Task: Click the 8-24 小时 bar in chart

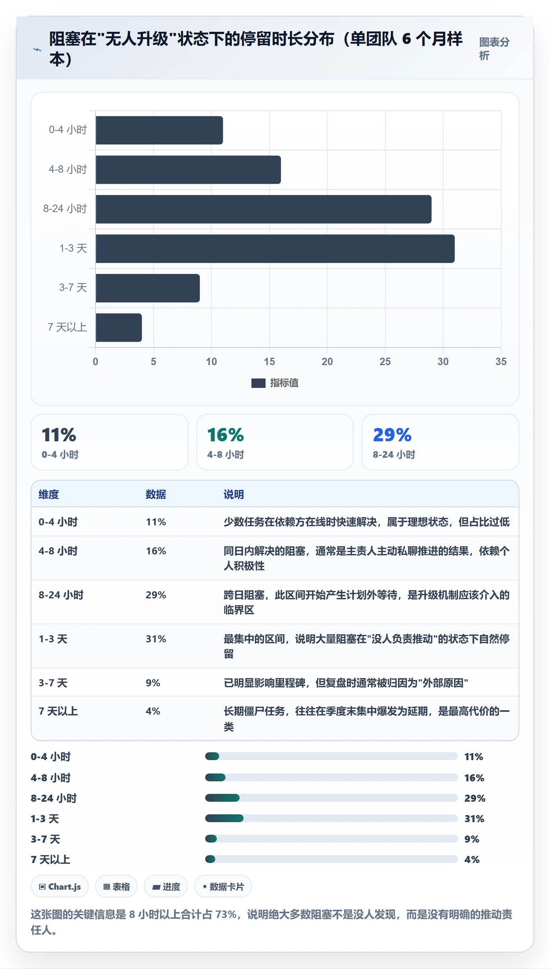Action: click(x=264, y=209)
